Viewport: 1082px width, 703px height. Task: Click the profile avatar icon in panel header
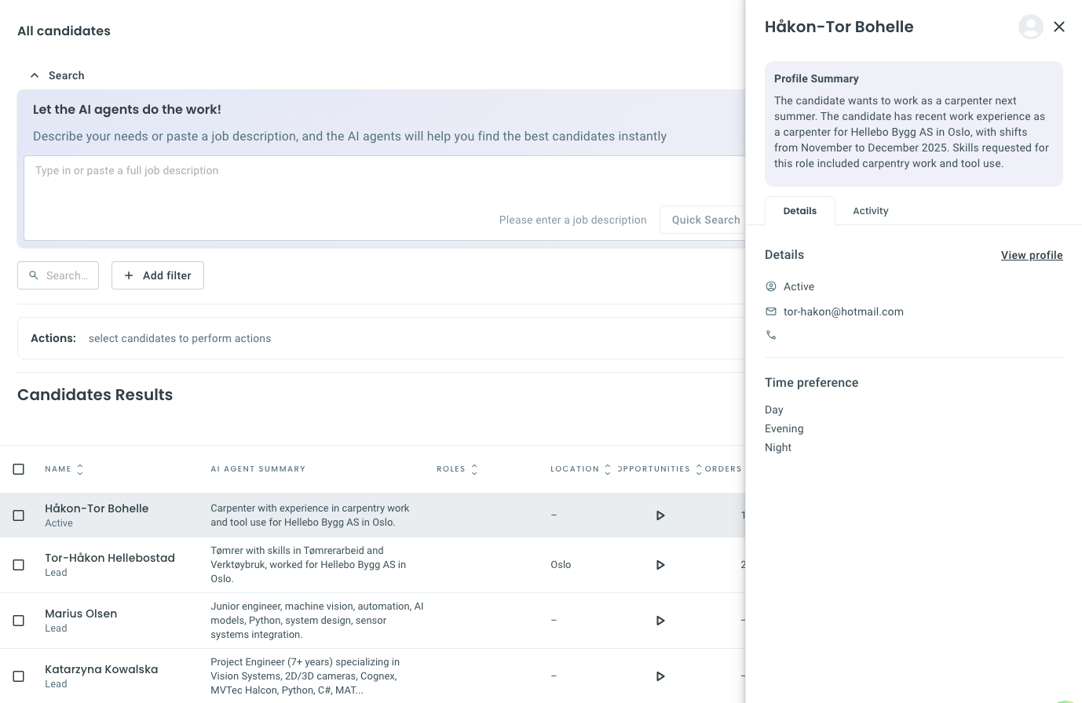point(1031,27)
